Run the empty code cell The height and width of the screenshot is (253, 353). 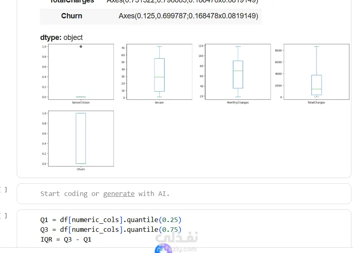tap(3, 189)
